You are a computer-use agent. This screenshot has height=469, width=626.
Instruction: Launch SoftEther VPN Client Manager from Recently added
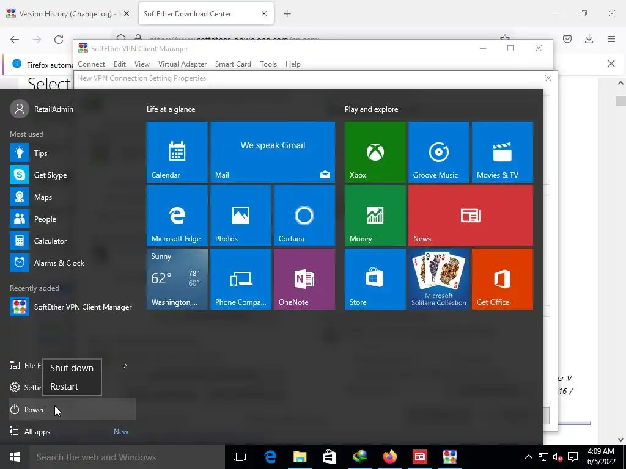click(x=72, y=307)
